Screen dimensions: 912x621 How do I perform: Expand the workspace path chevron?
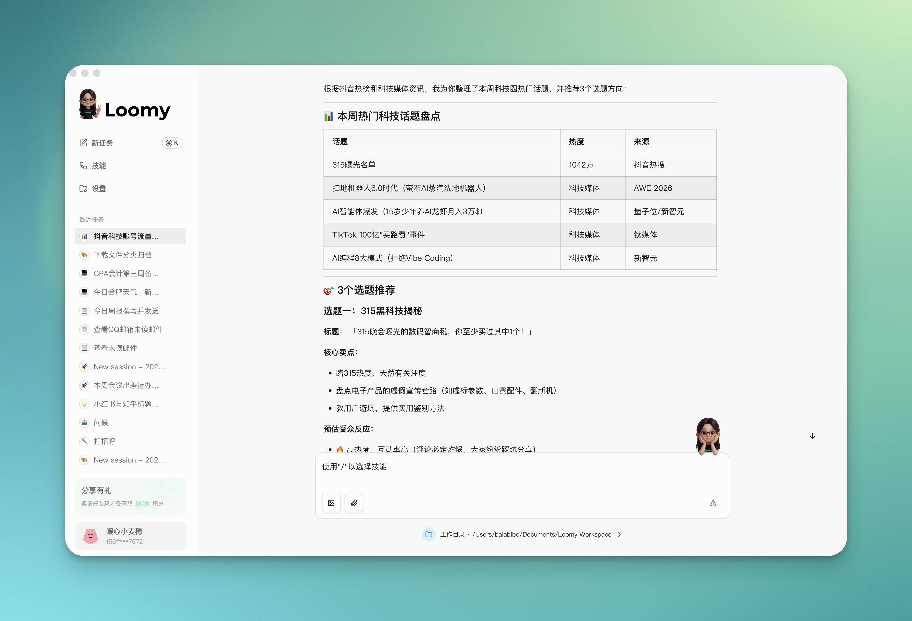619,534
